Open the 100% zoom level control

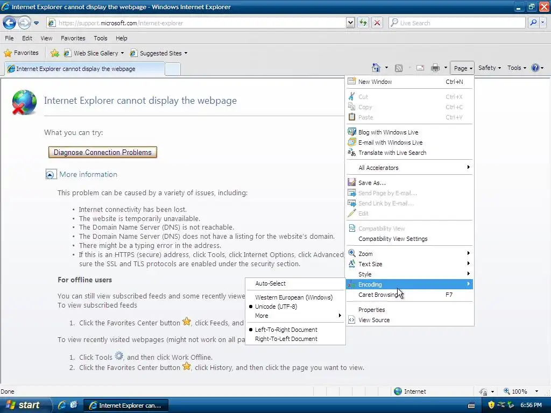(x=515, y=391)
